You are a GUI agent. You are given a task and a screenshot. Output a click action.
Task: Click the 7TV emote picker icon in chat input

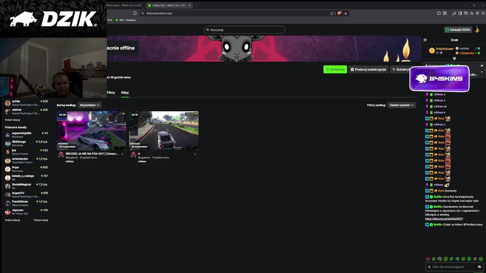pyautogui.click(x=479, y=267)
